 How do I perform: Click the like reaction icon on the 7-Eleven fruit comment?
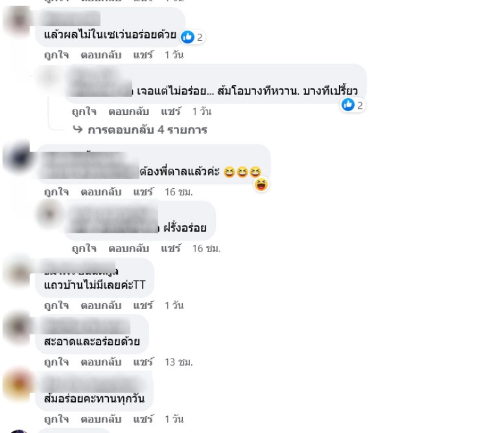pyautogui.click(x=188, y=37)
